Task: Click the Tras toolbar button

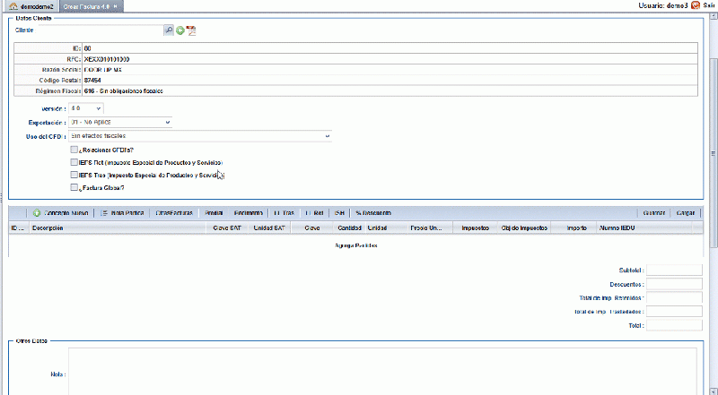Action: 284,213
